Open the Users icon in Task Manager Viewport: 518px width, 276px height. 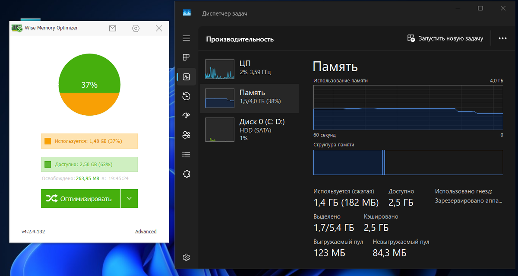point(186,135)
